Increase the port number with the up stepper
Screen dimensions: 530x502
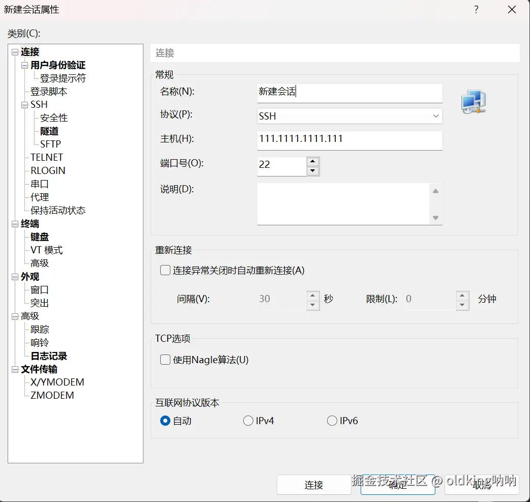[312, 162]
